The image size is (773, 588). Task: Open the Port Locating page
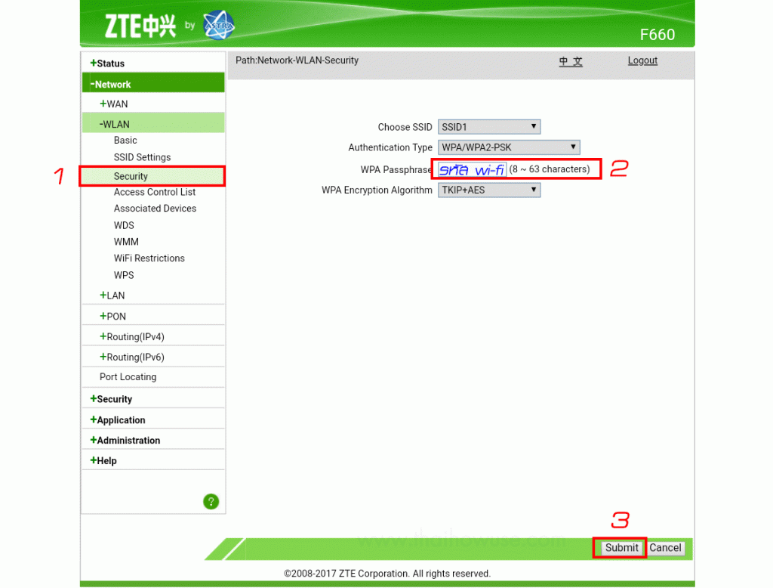[x=128, y=376]
